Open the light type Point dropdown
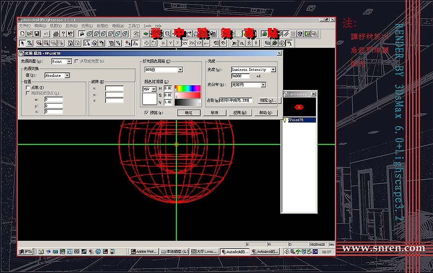Viewport: 433px width, 273px height. click(x=69, y=61)
